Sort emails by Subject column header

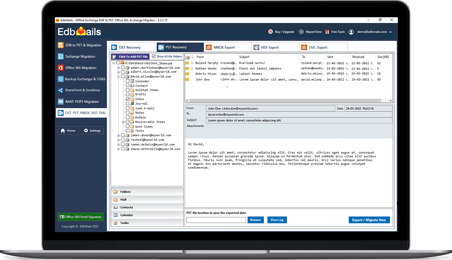(x=269, y=57)
